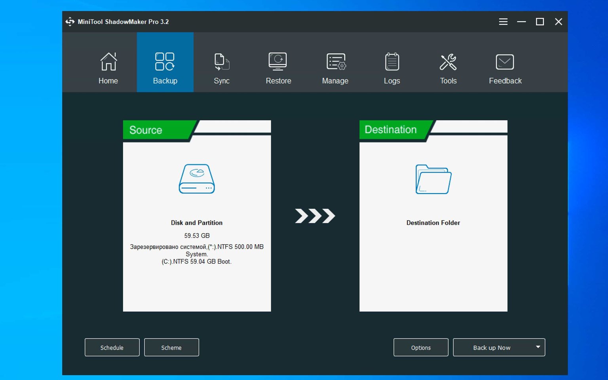Click the MiniTool ShadowMaker logo
The image size is (608, 380).
point(70,21)
